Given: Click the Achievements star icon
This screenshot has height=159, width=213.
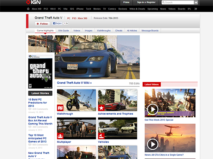Looking at the screenshot, I should tap(101, 108).
